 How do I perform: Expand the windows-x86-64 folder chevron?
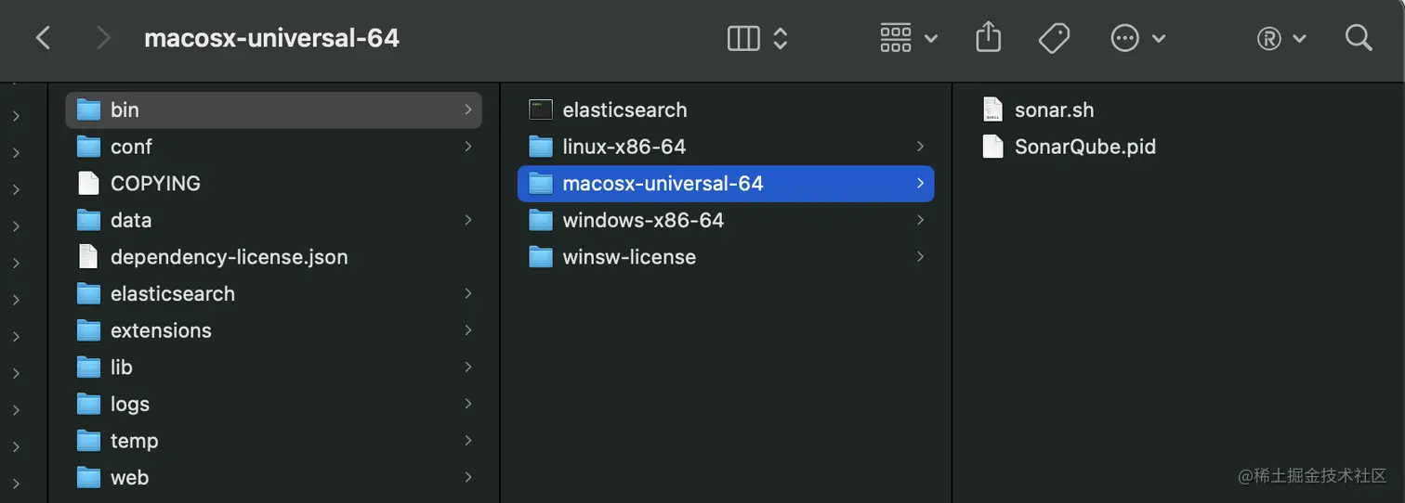click(920, 220)
